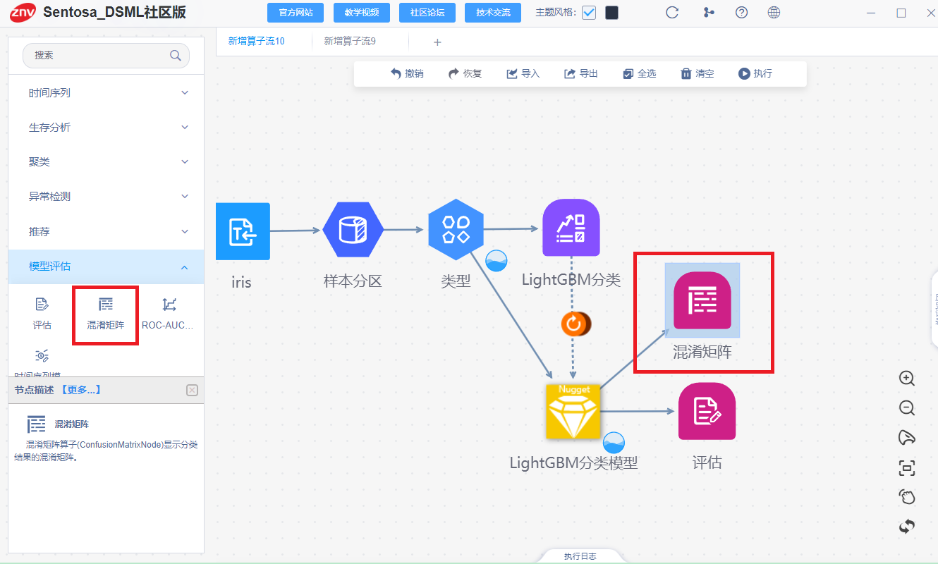Switch to 新增算子流10 tab
Image resolution: width=938 pixels, height=564 pixels.
256,42
